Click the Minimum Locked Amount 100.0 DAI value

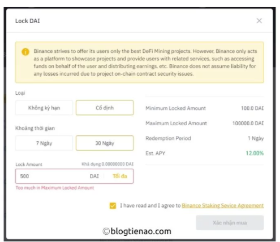click(x=252, y=108)
